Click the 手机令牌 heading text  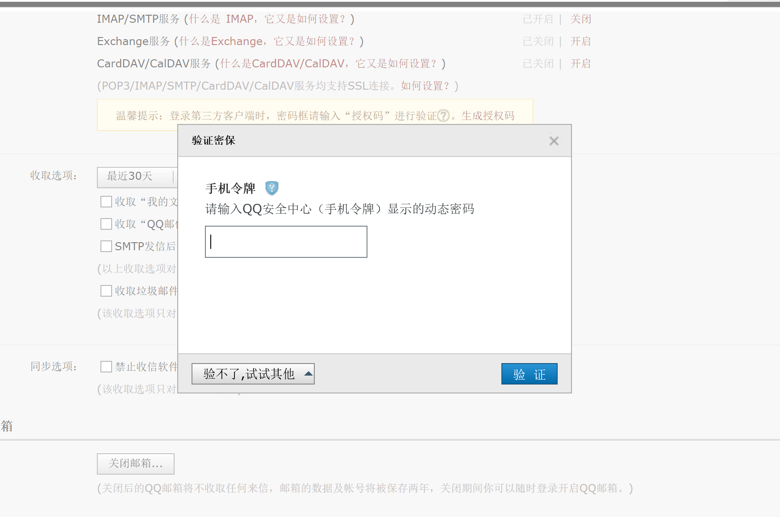[x=230, y=188]
